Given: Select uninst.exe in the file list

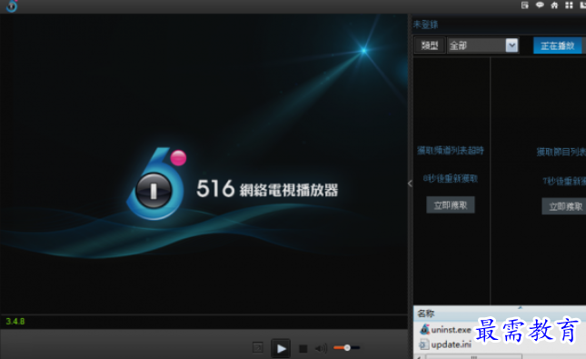Looking at the screenshot, I should [445, 330].
